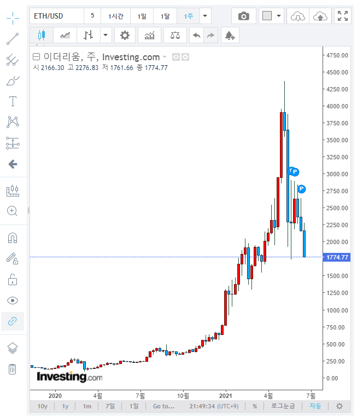Open the 이더리움 series legend dropdown

coord(164,57)
